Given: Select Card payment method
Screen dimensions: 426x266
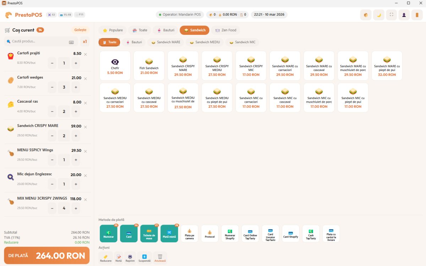Looking at the screenshot, I should (x=129, y=234).
